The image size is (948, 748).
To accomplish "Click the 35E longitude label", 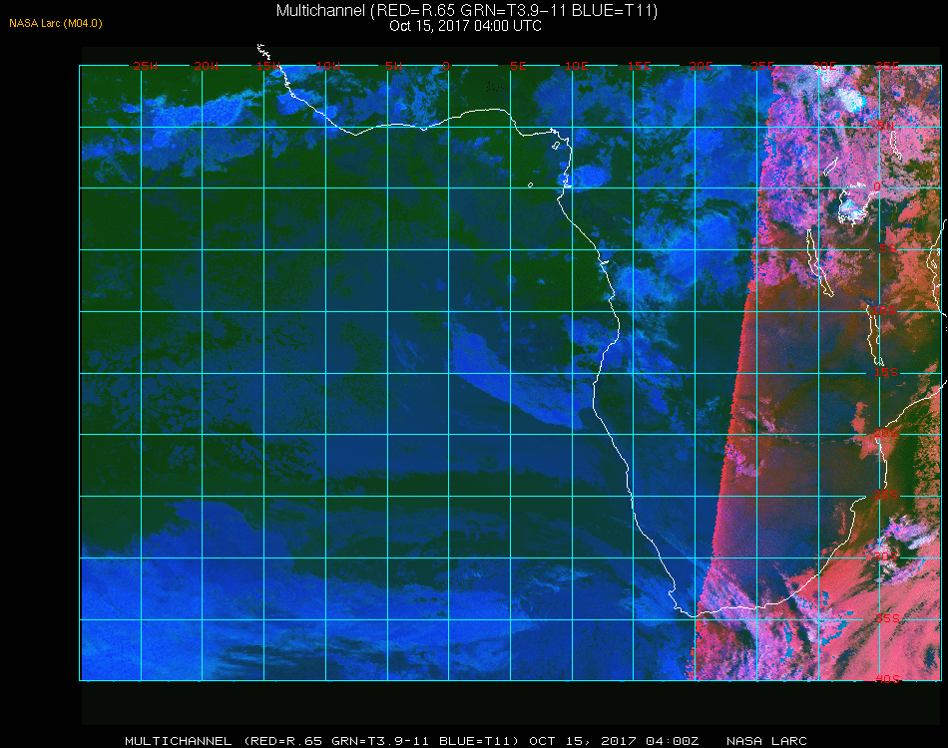I will pyautogui.click(x=887, y=66).
